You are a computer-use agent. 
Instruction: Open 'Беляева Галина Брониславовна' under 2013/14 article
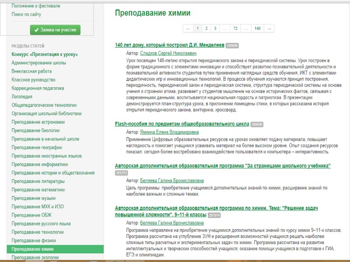pyautogui.click(x=172, y=223)
